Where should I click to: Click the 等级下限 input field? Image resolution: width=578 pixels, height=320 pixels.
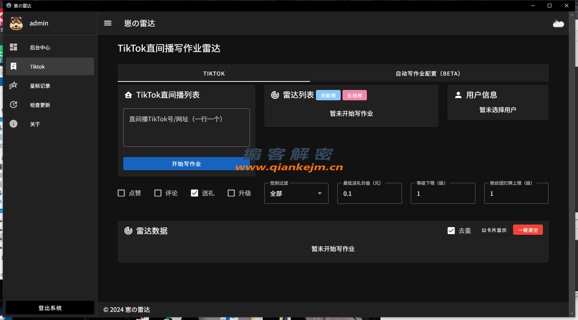[x=443, y=194]
